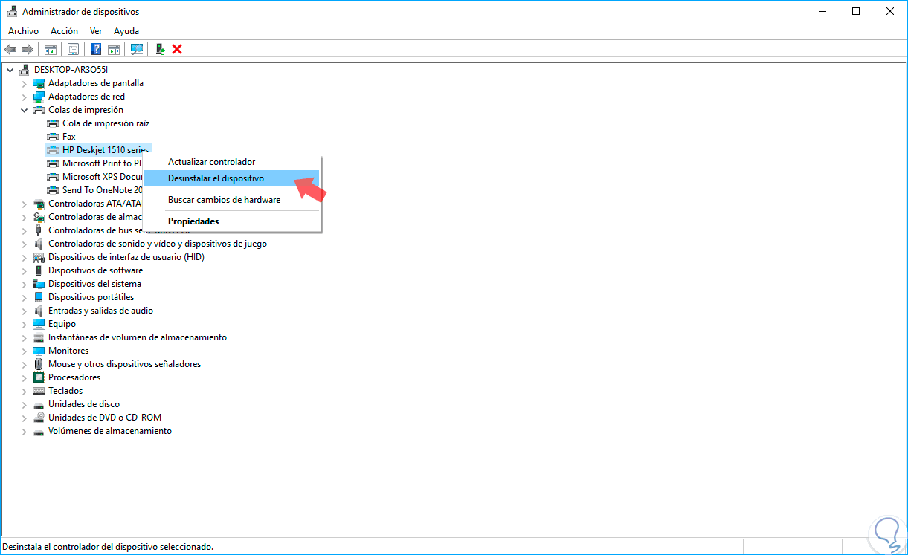The width and height of the screenshot is (908, 555).
Task: Open the Ayuda menu
Action: 126,31
